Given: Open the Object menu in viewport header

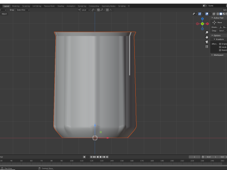Looking at the screenshot, I should [x=4, y=14].
